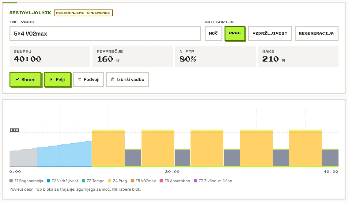Click the copy icon on Podvoji
Image resolution: width=348 pixels, height=202 pixels.
[x=80, y=79]
